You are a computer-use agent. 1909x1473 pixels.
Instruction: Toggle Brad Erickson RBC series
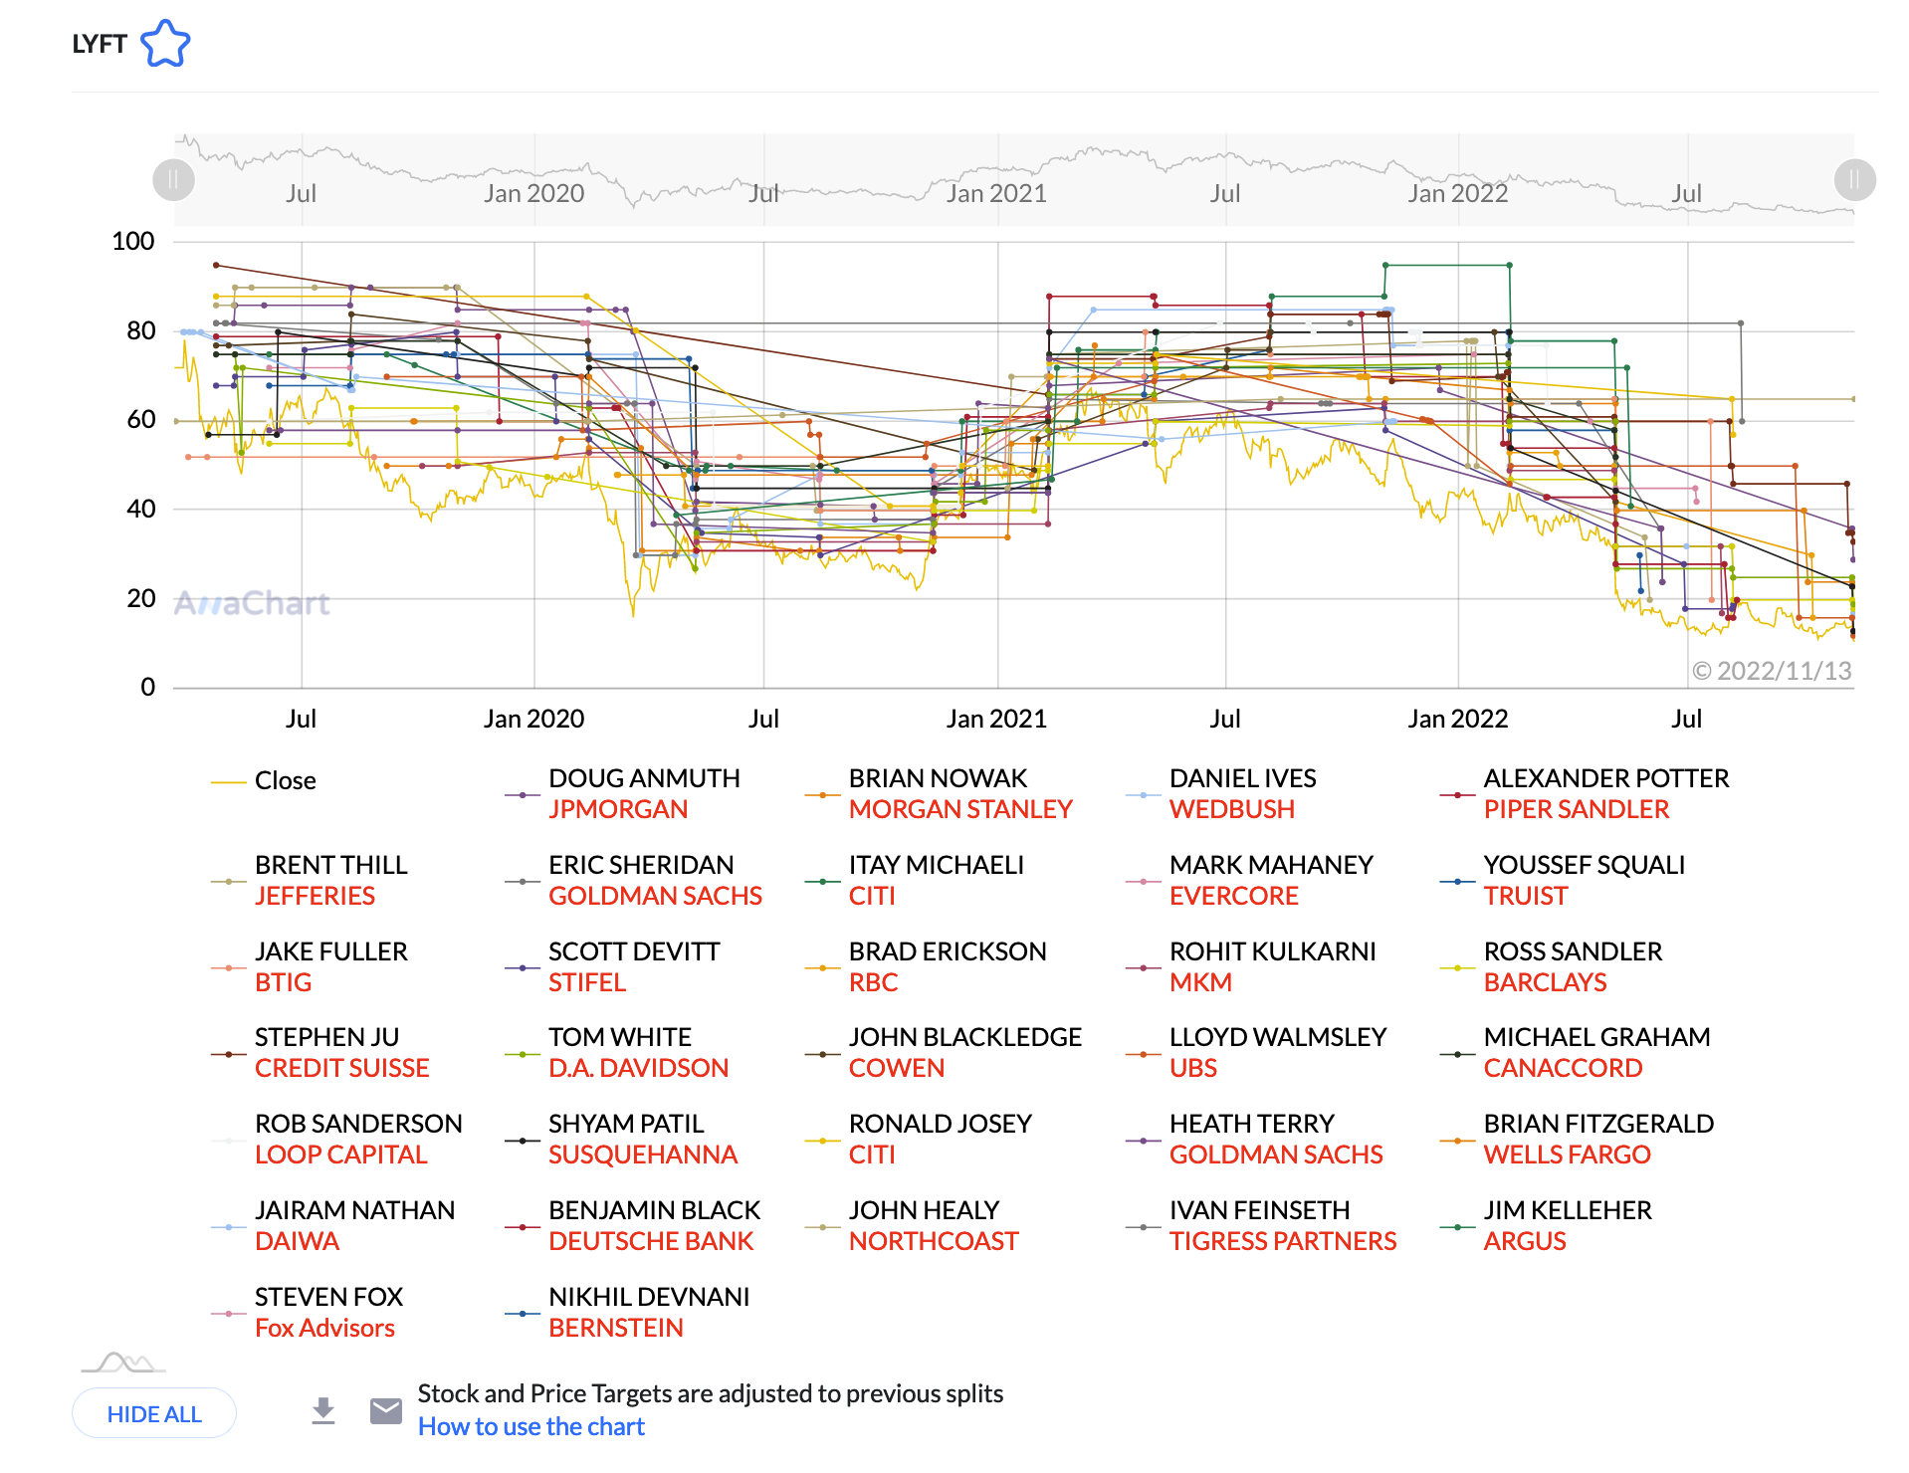(926, 966)
